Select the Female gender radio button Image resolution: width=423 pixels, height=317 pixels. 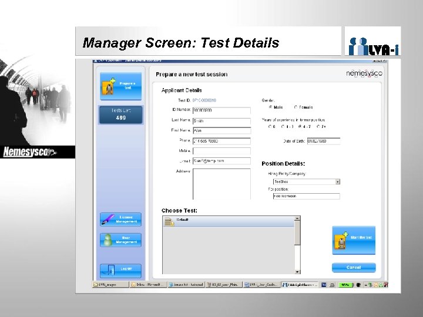[x=296, y=107]
